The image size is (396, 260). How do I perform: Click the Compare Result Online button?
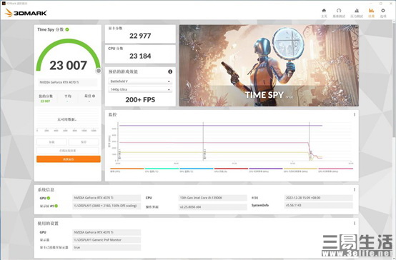68,151
